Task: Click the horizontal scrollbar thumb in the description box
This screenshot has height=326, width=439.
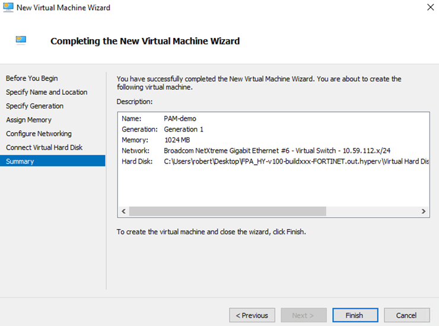Action: click(227, 211)
